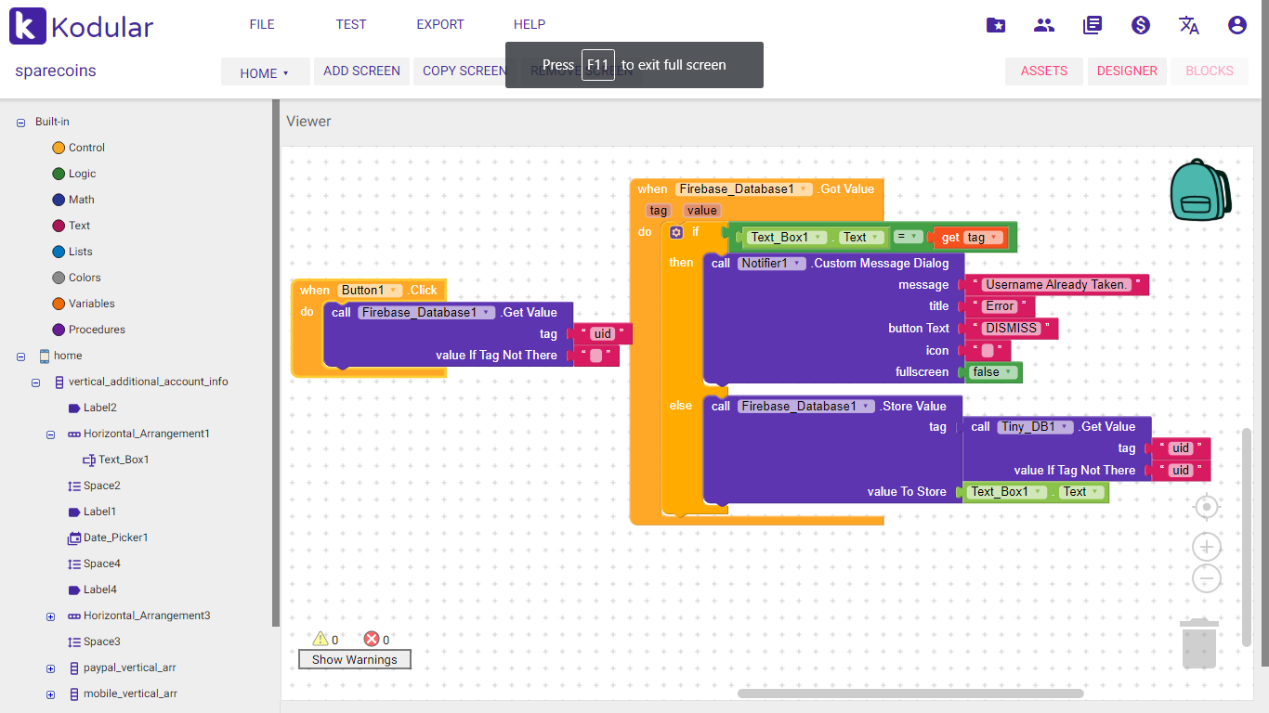
Task: Open the account profile icon
Action: click(1236, 25)
